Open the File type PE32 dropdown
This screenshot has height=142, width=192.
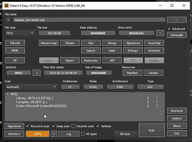(x=20, y=33)
